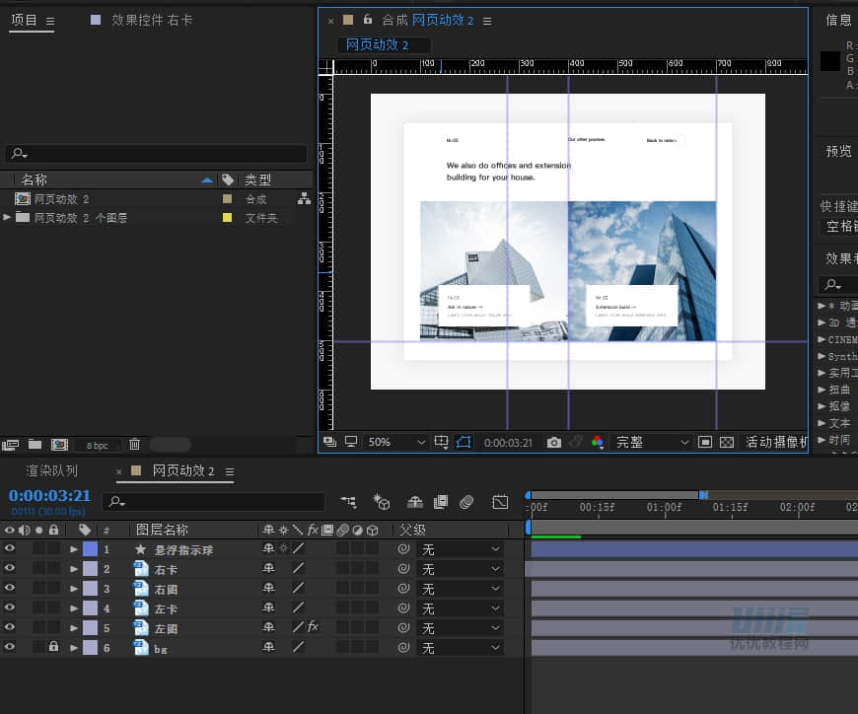Viewport: 858px width, 714px height.
Task: Take a snapshot with the camera icon
Action: tap(554, 443)
